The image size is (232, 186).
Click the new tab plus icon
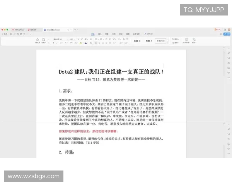point(75,29)
